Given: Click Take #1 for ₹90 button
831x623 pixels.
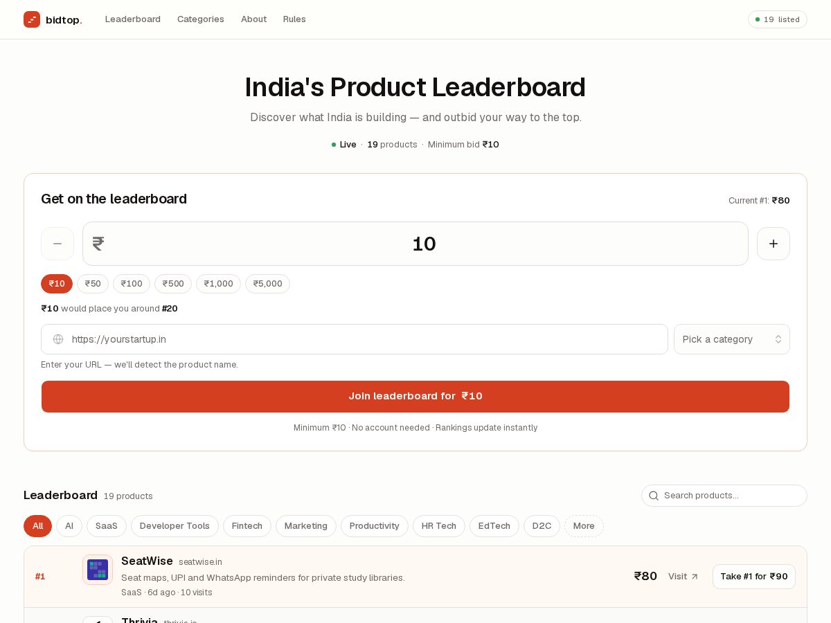Looking at the screenshot, I should (x=754, y=577).
